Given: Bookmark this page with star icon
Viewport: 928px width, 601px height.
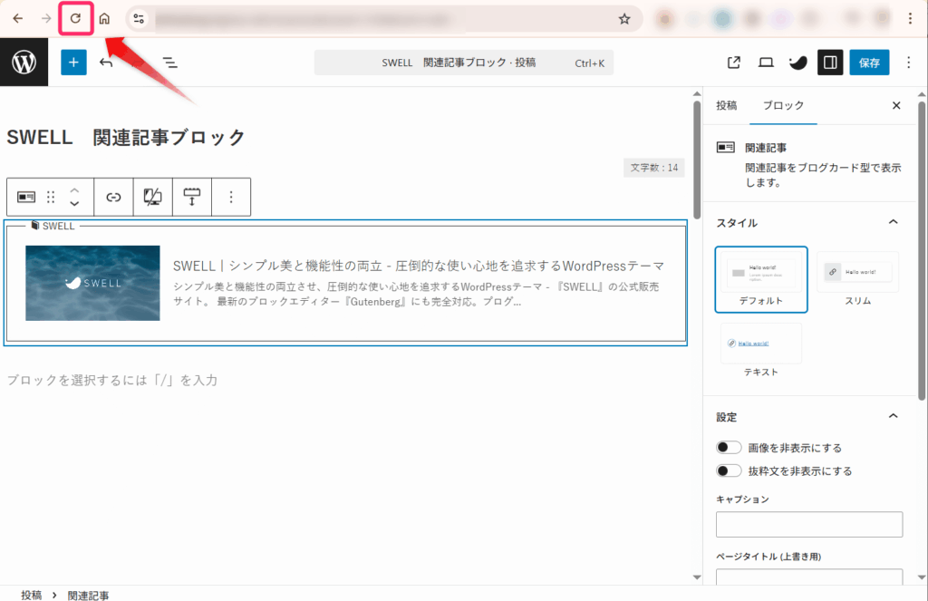Looking at the screenshot, I should coord(624,19).
